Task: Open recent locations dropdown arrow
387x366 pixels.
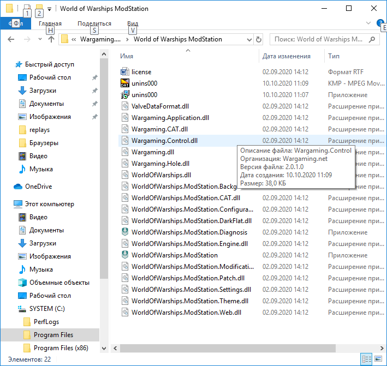Action: [x=40, y=39]
